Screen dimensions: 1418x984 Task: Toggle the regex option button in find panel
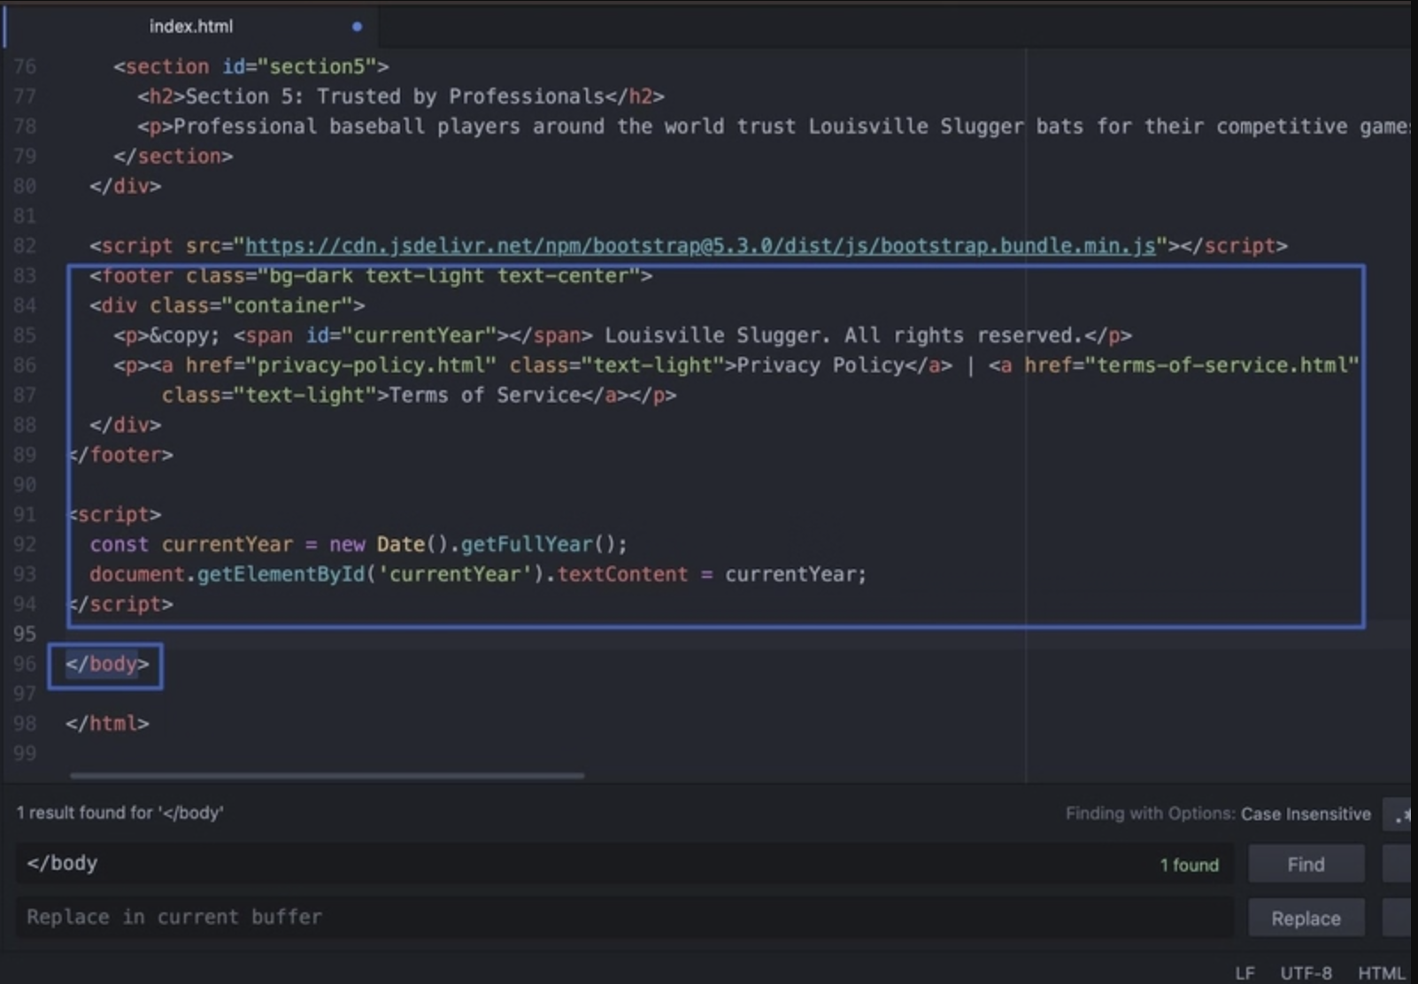pos(1399,815)
